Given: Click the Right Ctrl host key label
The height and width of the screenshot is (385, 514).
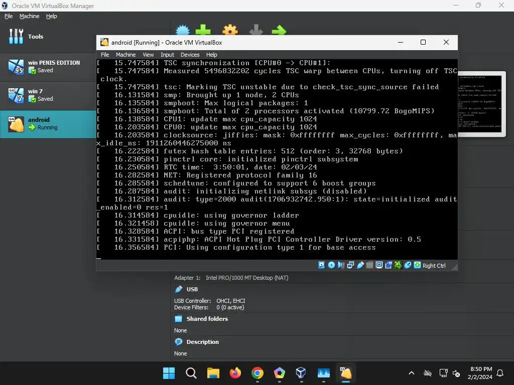Looking at the screenshot, I should point(434,266).
